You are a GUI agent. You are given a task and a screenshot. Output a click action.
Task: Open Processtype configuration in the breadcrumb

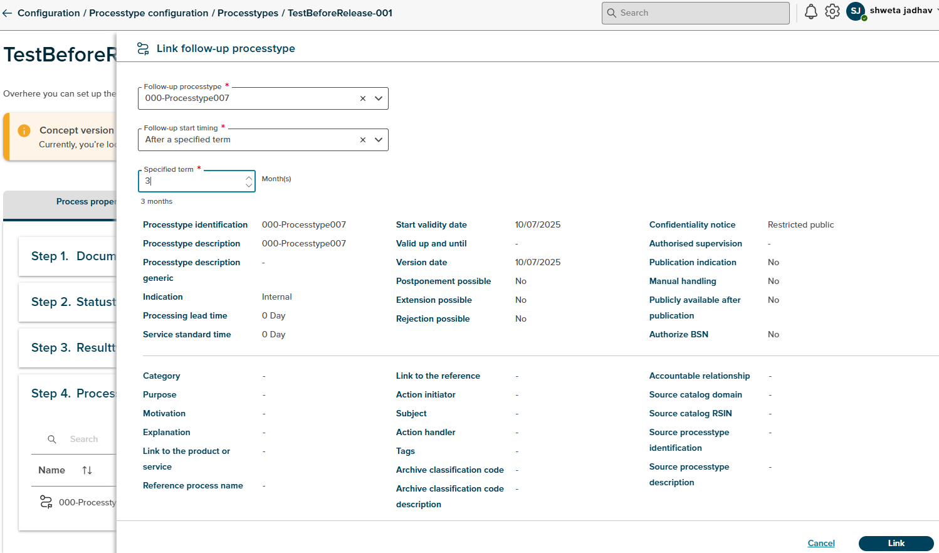[x=149, y=13]
